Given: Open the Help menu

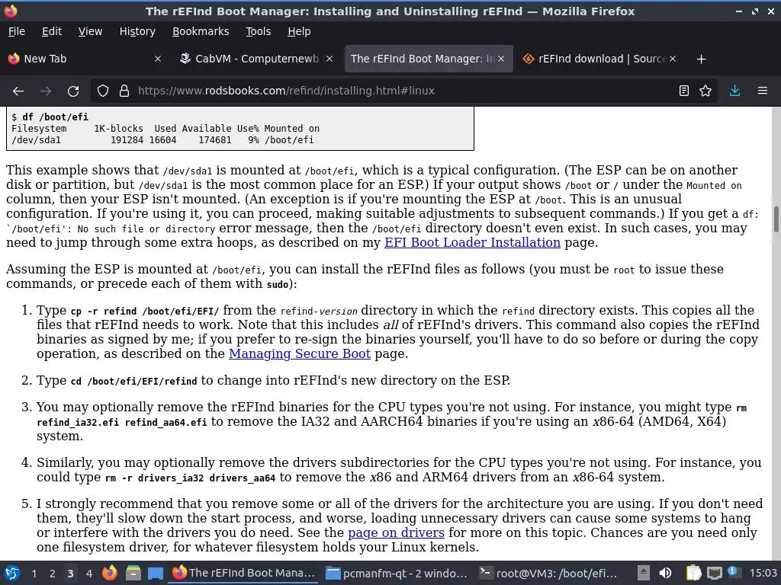Looking at the screenshot, I should coord(299,31).
